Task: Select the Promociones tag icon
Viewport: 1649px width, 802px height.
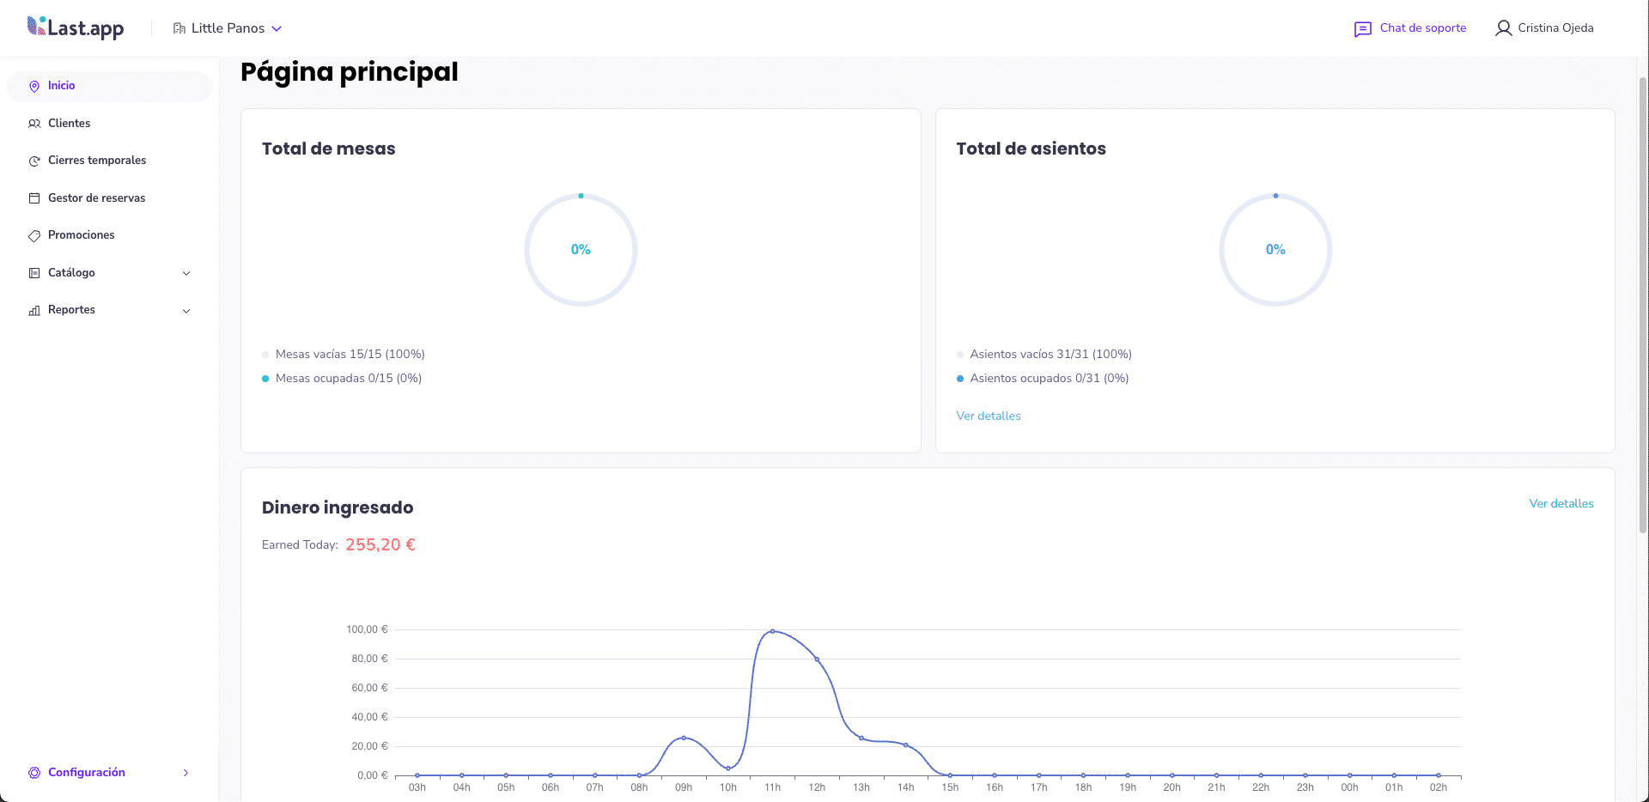Action: tap(33, 234)
